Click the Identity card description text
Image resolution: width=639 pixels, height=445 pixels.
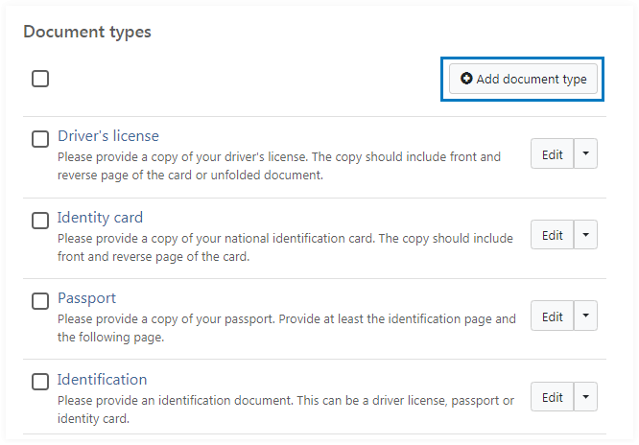284,246
